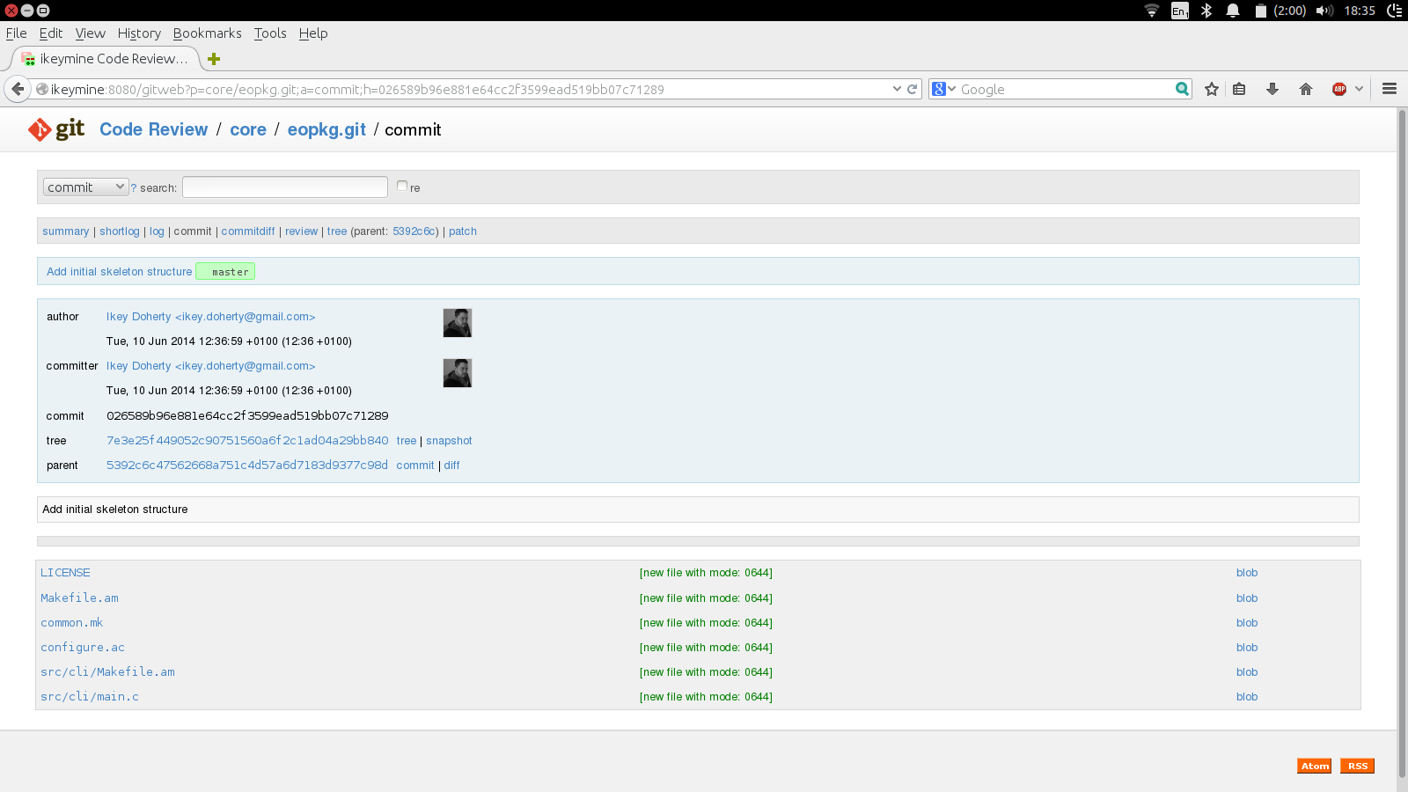Open the Bookmarks menu
Image resolution: width=1408 pixels, height=792 pixels.
pos(207,33)
